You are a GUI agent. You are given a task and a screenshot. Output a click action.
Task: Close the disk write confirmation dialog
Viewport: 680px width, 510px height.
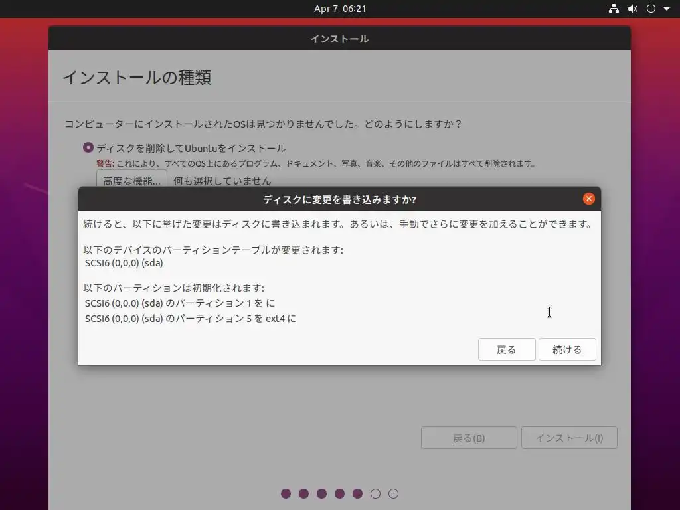[x=588, y=199]
